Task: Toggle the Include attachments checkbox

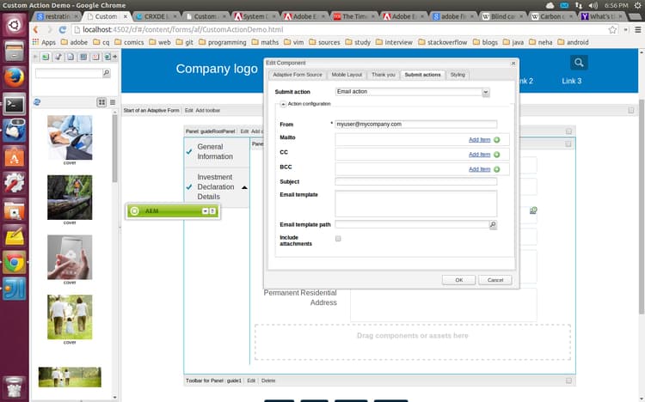Action: point(338,239)
